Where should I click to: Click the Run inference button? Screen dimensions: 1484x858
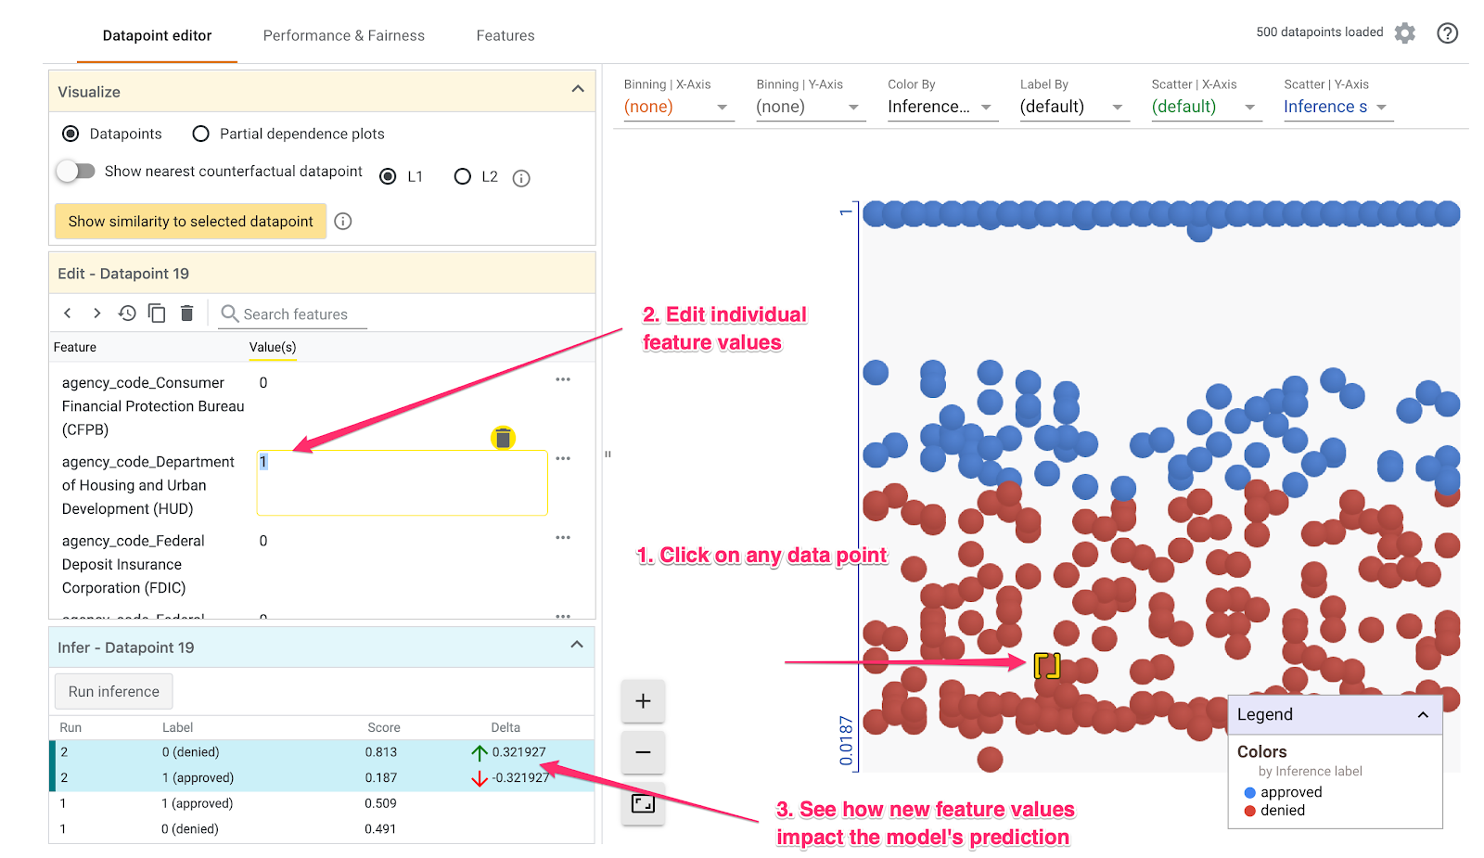113,692
